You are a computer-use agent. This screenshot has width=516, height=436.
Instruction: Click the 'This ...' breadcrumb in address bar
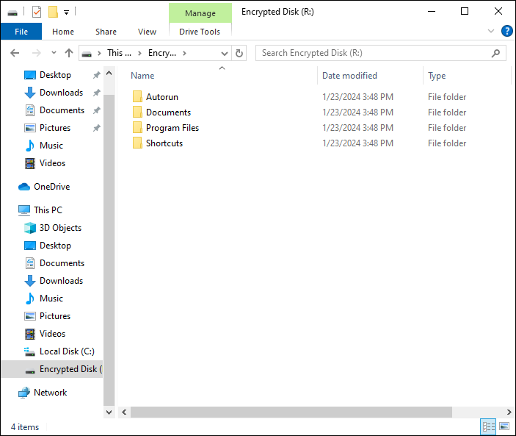click(119, 53)
